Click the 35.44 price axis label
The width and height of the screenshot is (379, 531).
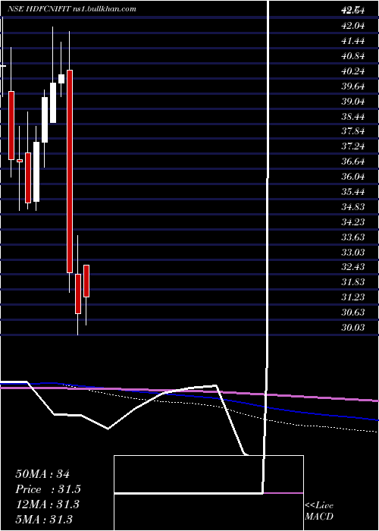[x=353, y=192]
